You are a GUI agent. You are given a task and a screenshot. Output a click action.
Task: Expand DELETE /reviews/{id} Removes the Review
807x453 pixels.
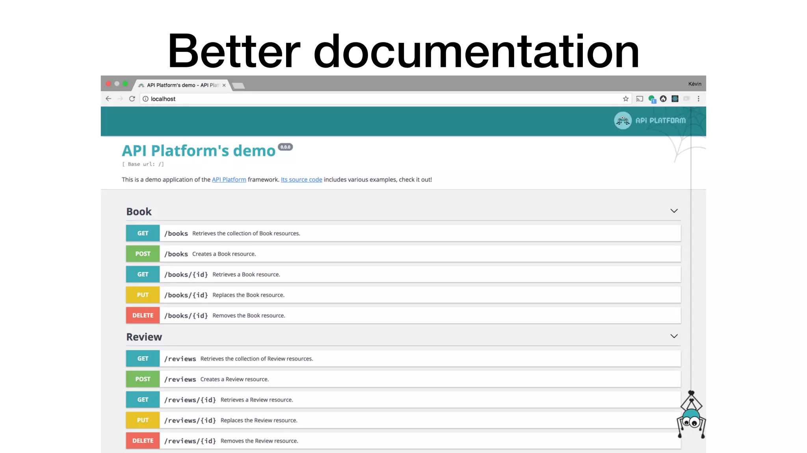point(403,441)
